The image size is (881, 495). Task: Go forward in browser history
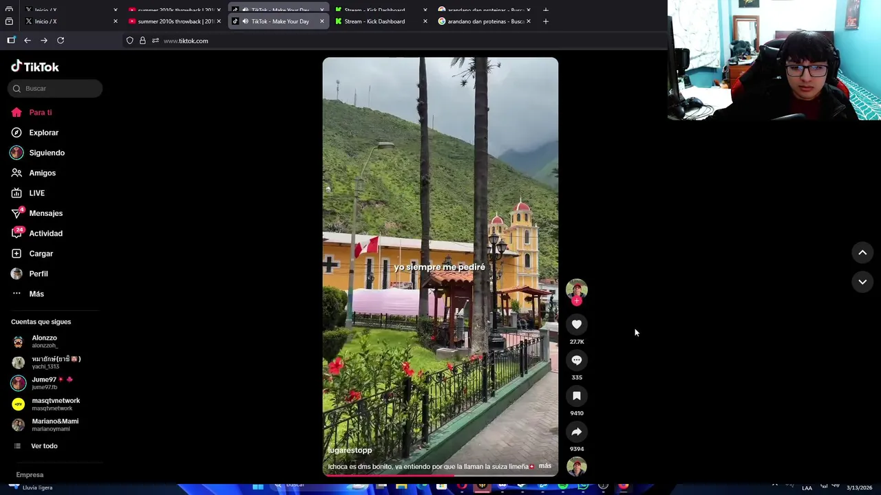44,41
